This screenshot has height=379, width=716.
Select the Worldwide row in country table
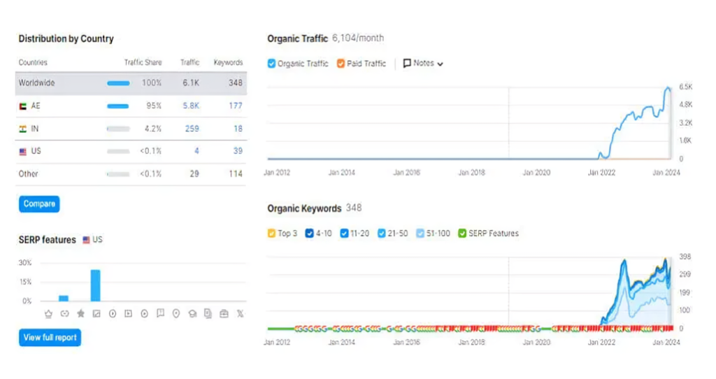130,83
